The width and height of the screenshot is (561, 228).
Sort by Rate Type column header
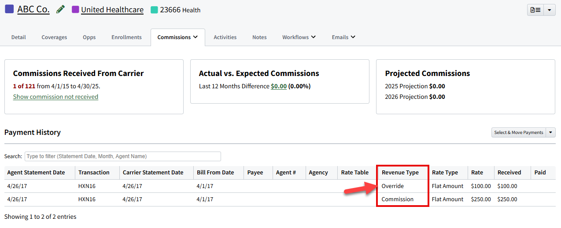tap(448, 173)
